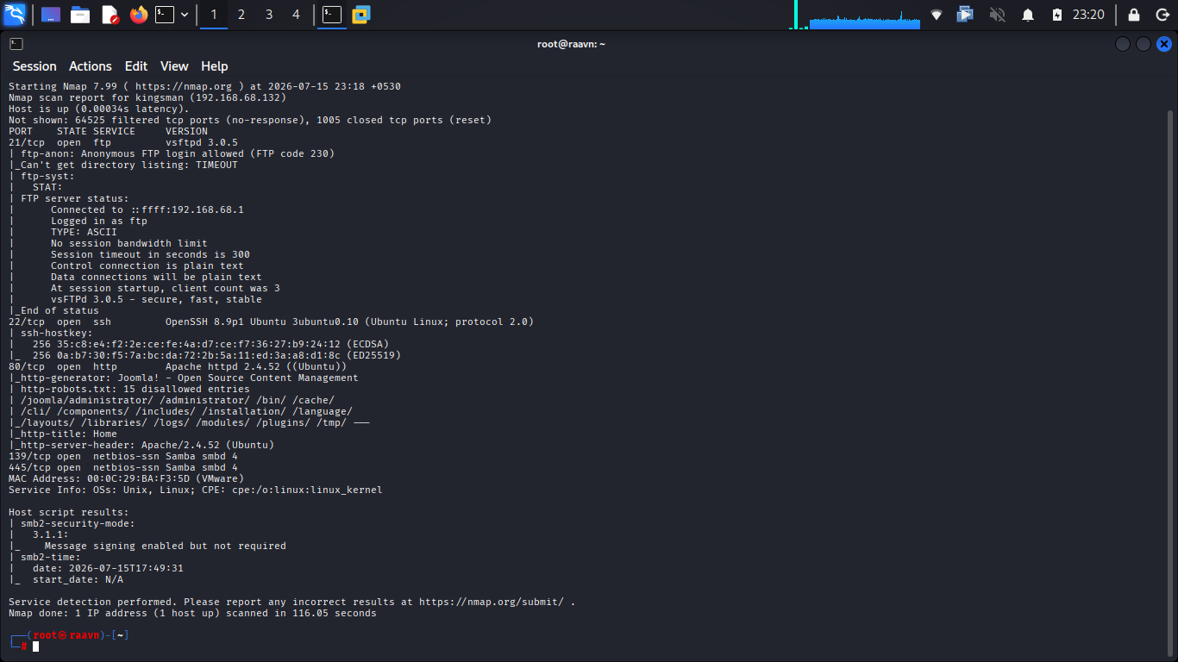Click the 'Service Info: OSs' line

[x=196, y=490]
